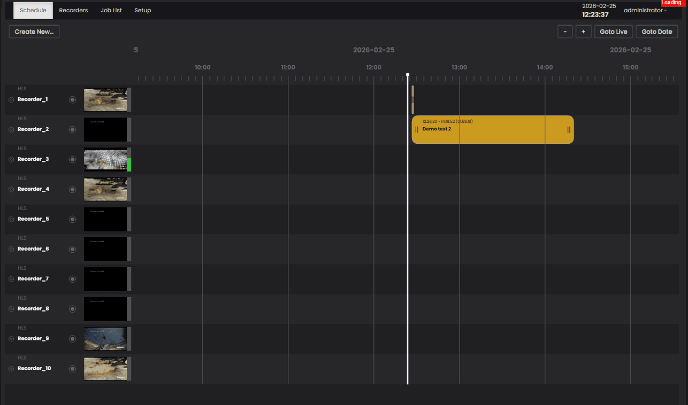Open the administrator dropdown menu

tap(644, 10)
